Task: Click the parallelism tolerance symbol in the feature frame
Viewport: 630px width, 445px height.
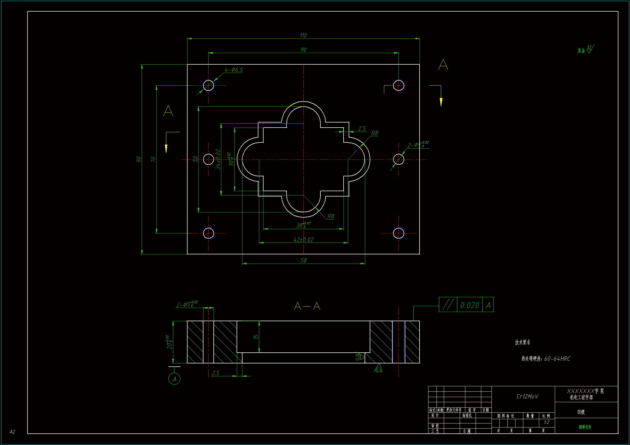Action: pyautogui.click(x=448, y=305)
